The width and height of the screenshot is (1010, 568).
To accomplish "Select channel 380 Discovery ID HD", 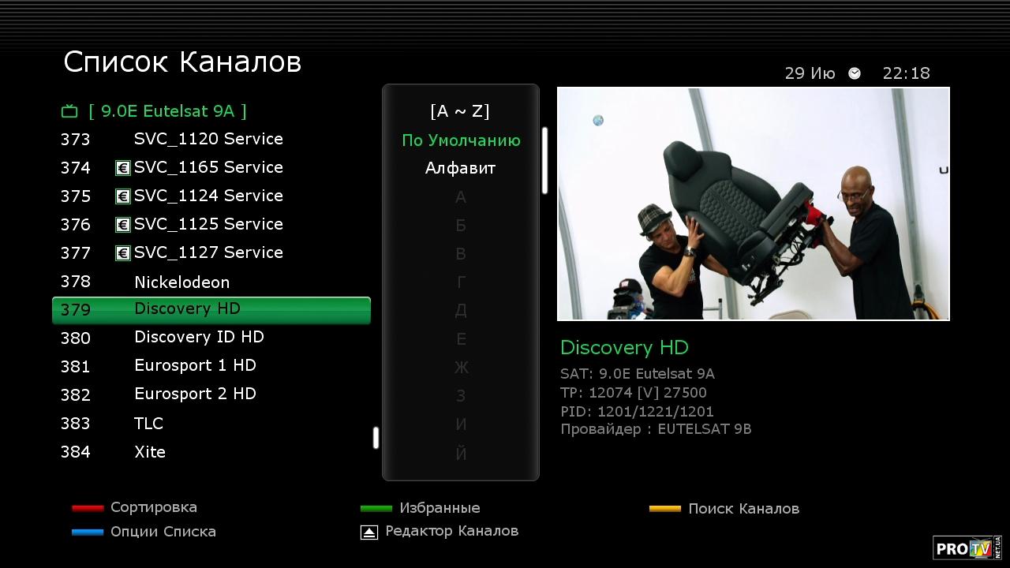I will point(199,338).
